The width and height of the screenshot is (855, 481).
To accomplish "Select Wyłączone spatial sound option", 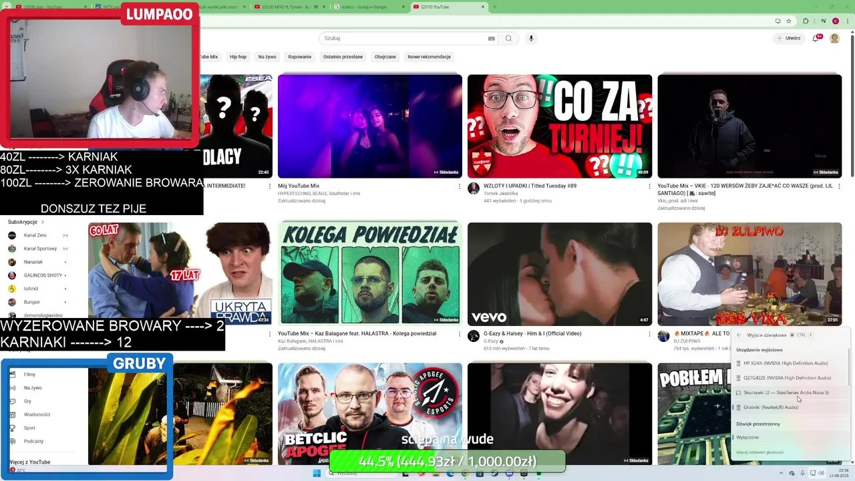I will [790, 438].
